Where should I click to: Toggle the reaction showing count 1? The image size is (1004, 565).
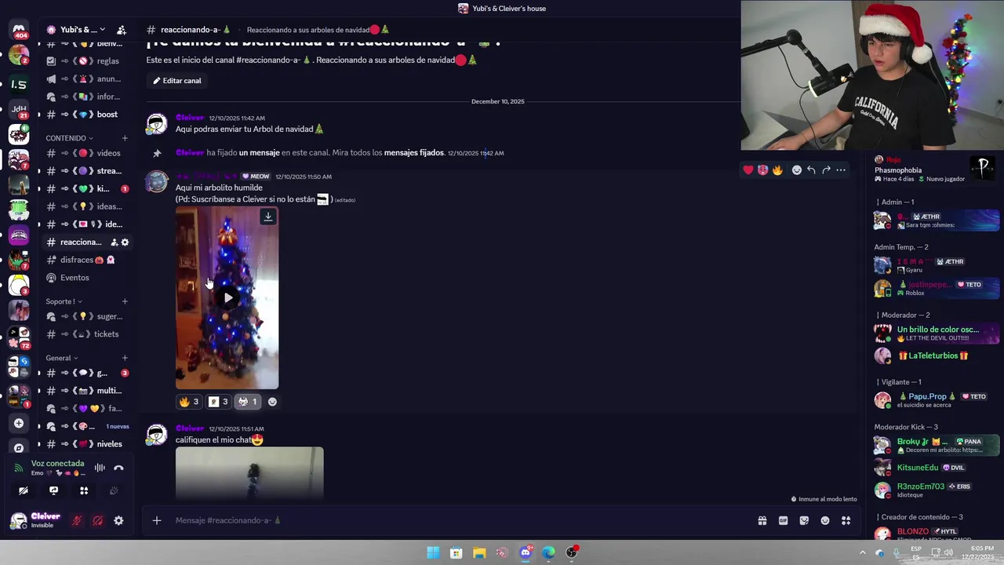click(x=247, y=402)
